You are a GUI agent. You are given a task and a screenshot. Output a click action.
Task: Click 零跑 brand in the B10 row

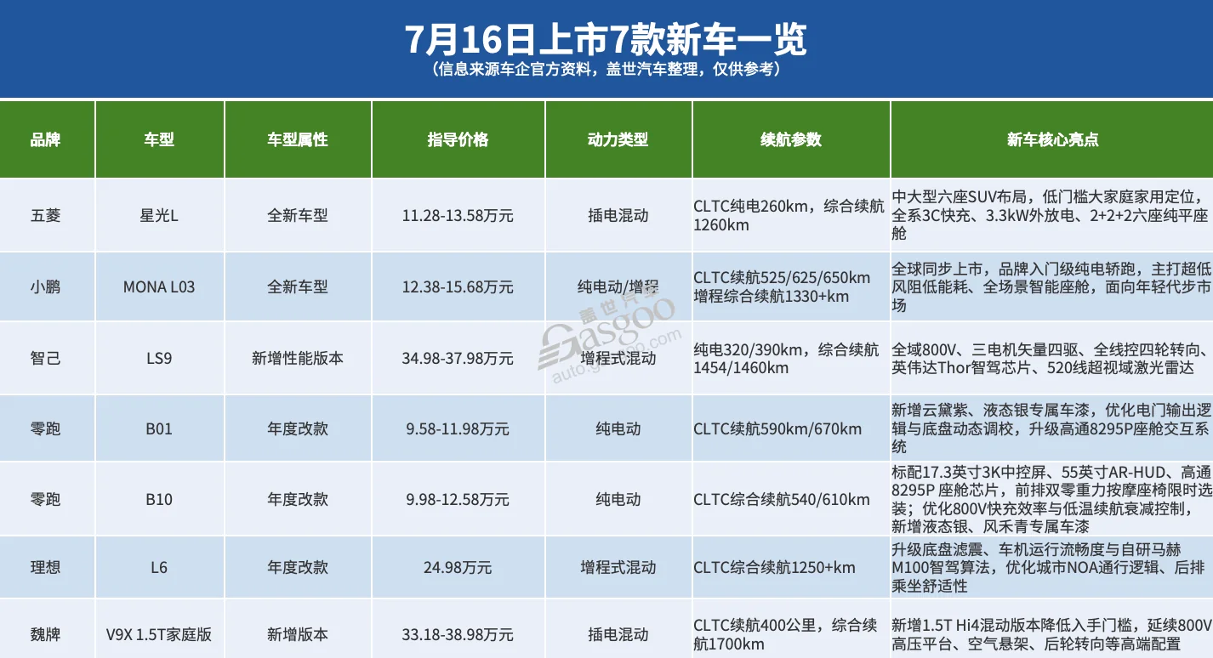[x=46, y=499]
